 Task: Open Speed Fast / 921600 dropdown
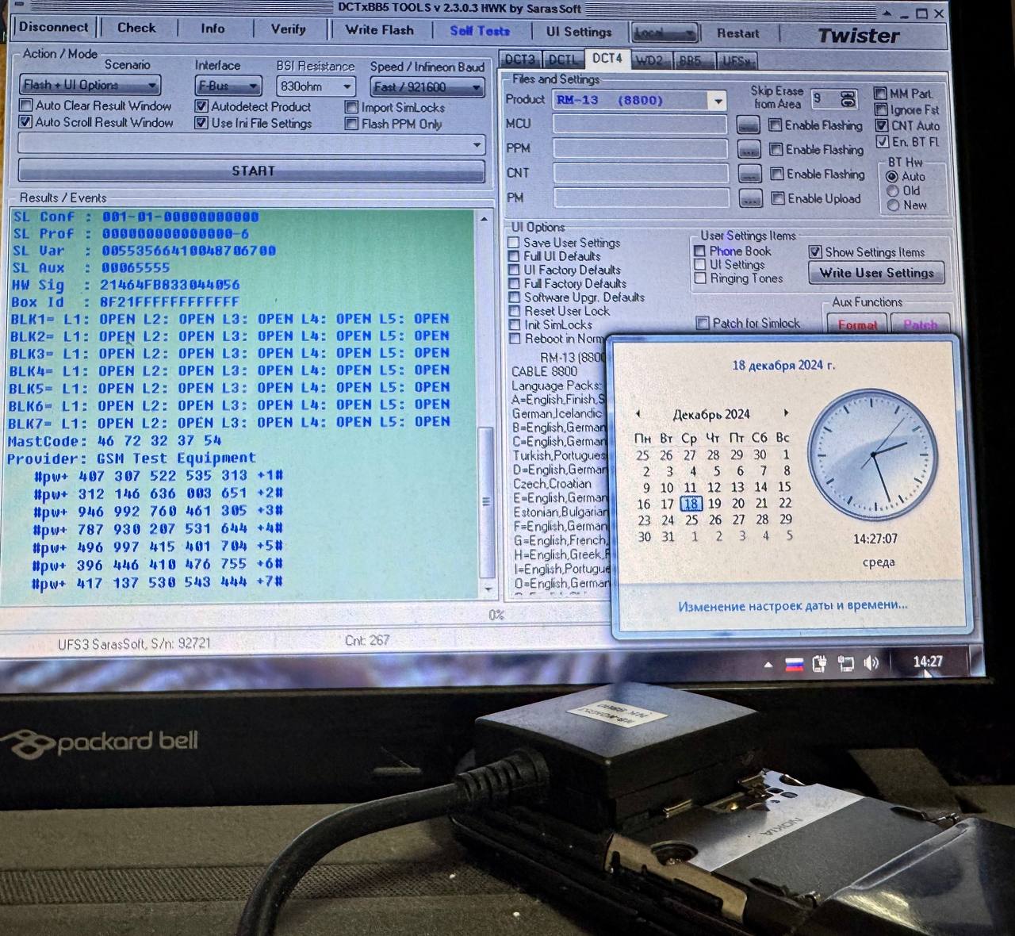(x=427, y=86)
